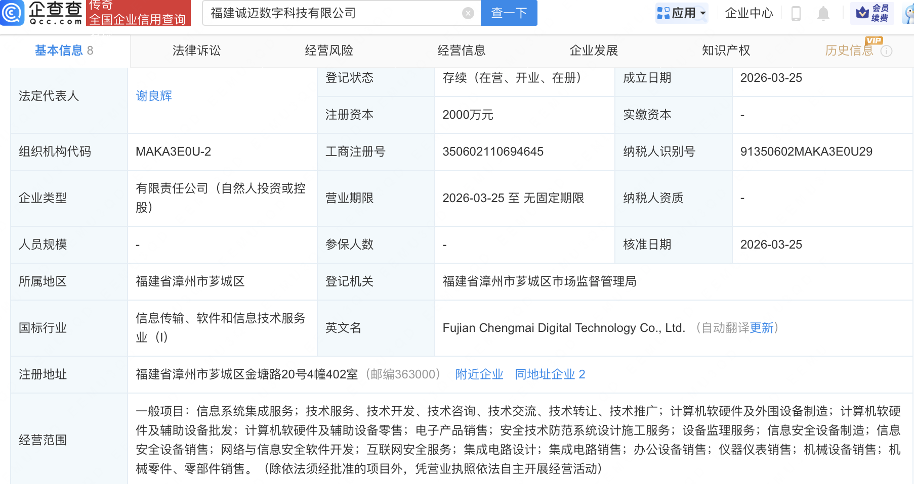
Task: Click 更新 to refresh English name translation
Action: tap(762, 328)
